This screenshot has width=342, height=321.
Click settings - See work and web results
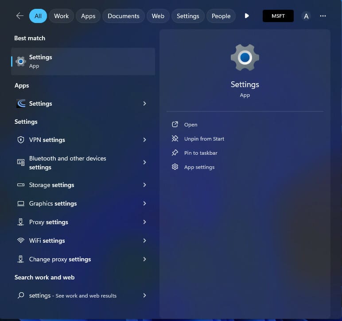(83, 295)
